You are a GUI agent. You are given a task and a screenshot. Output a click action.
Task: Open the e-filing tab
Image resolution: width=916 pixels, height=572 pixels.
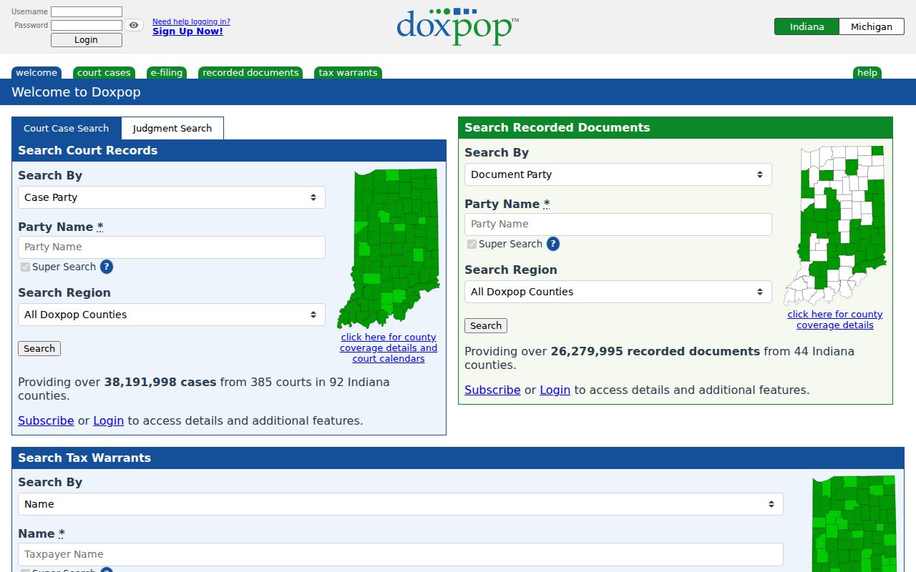click(x=167, y=73)
